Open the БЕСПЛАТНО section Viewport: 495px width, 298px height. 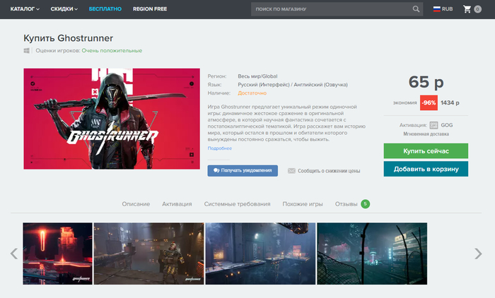(x=105, y=9)
